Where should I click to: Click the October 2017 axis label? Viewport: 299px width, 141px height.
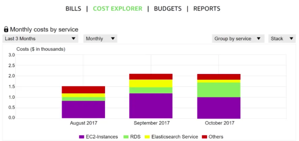click(220, 123)
